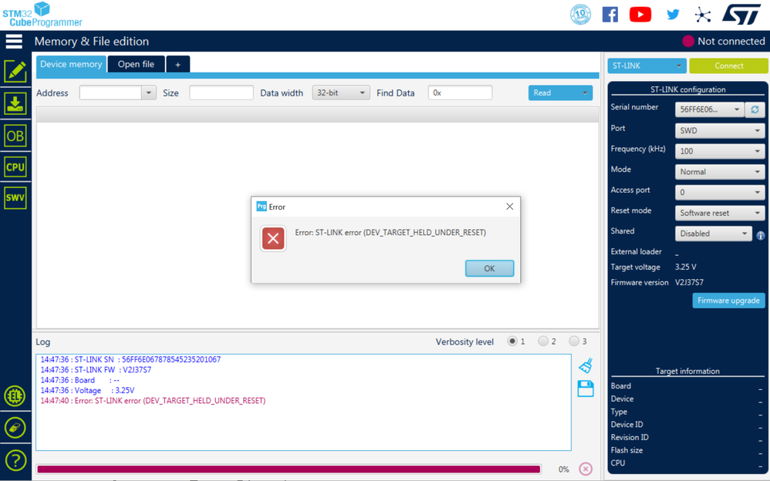The width and height of the screenshot is (770, 481).
Task: Set verbosity level to 3
Action: [x=574, y=341]
